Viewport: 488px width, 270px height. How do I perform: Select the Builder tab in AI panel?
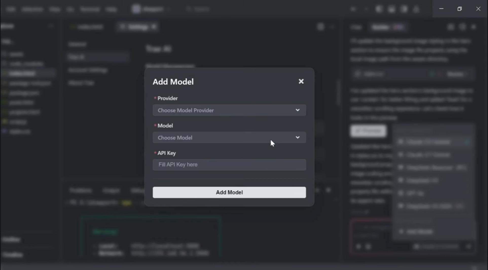381,27
